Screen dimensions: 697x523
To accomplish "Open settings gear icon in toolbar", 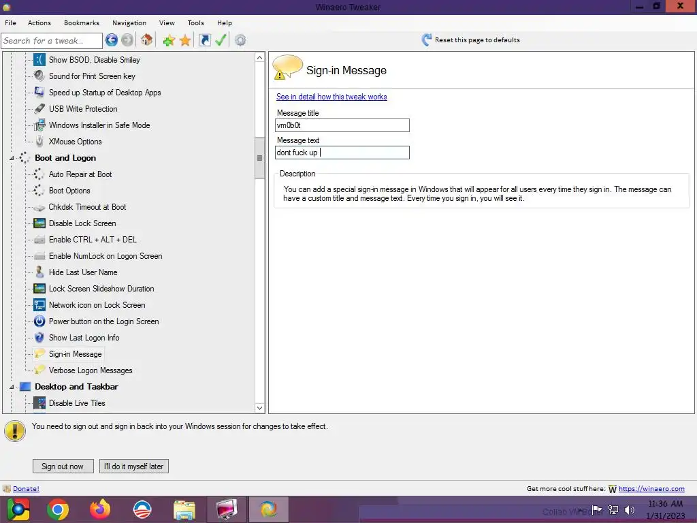I will coord(240,40).
